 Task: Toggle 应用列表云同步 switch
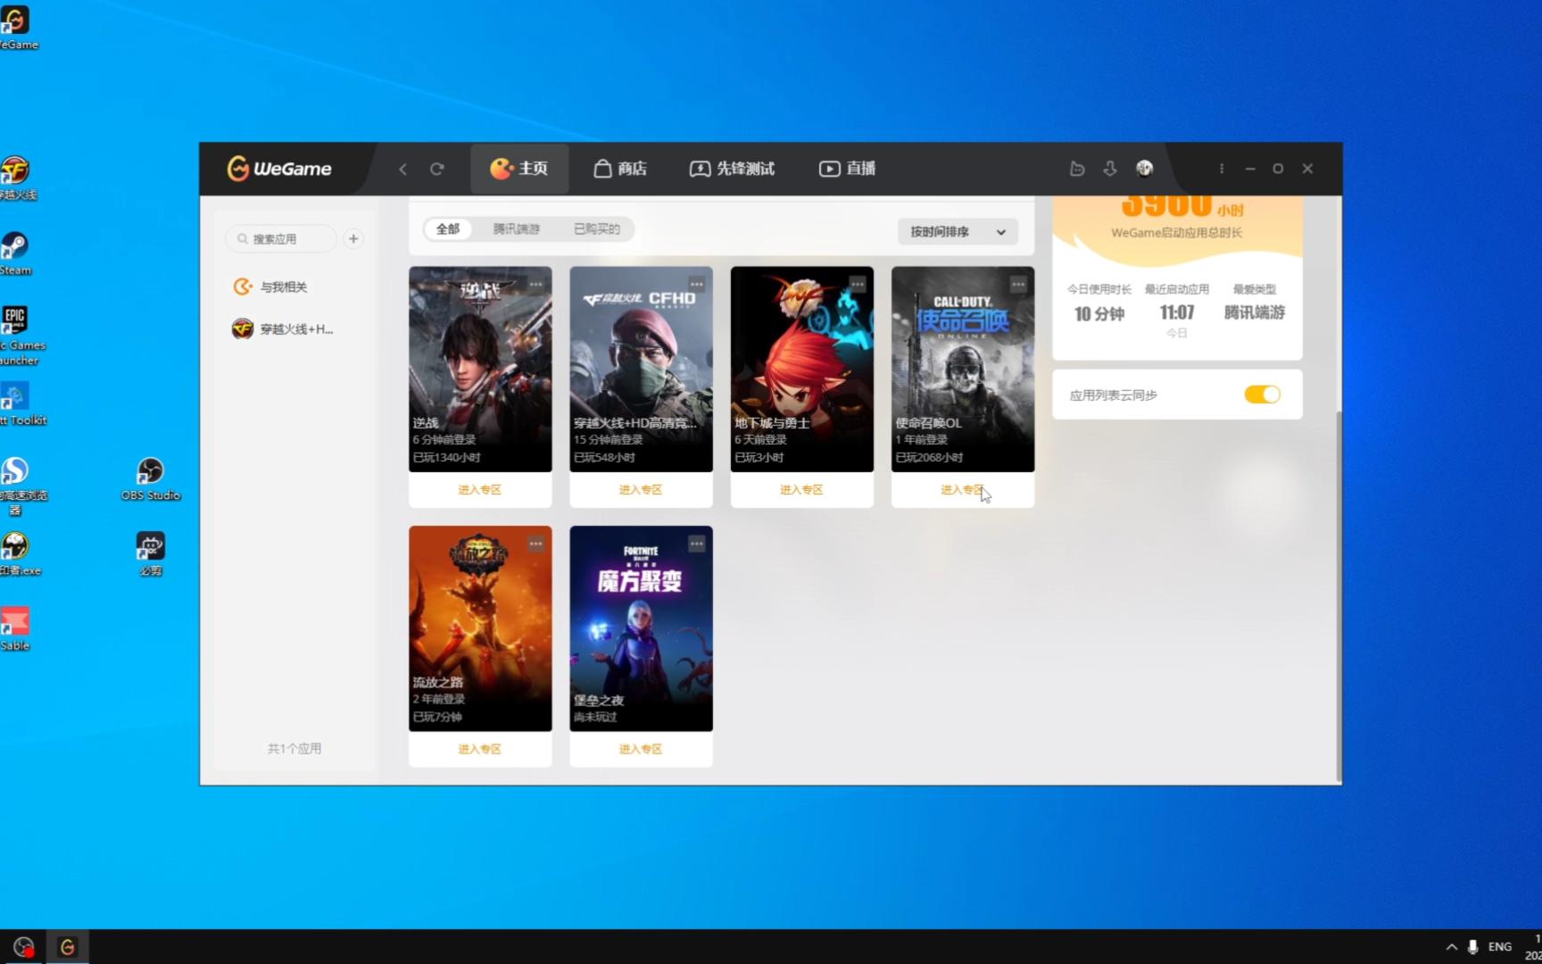tap(1262, 395)
